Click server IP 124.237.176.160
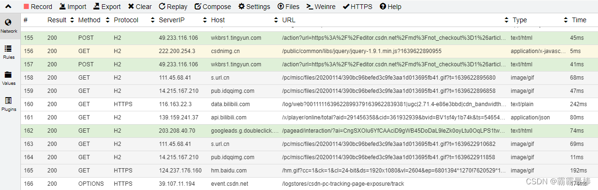This screenshot has width=598, height=190. click(180, 171)
